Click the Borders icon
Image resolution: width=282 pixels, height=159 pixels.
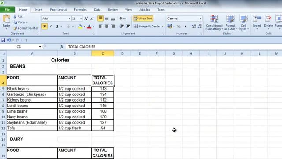pyautogui.click(x=69, y=26)
